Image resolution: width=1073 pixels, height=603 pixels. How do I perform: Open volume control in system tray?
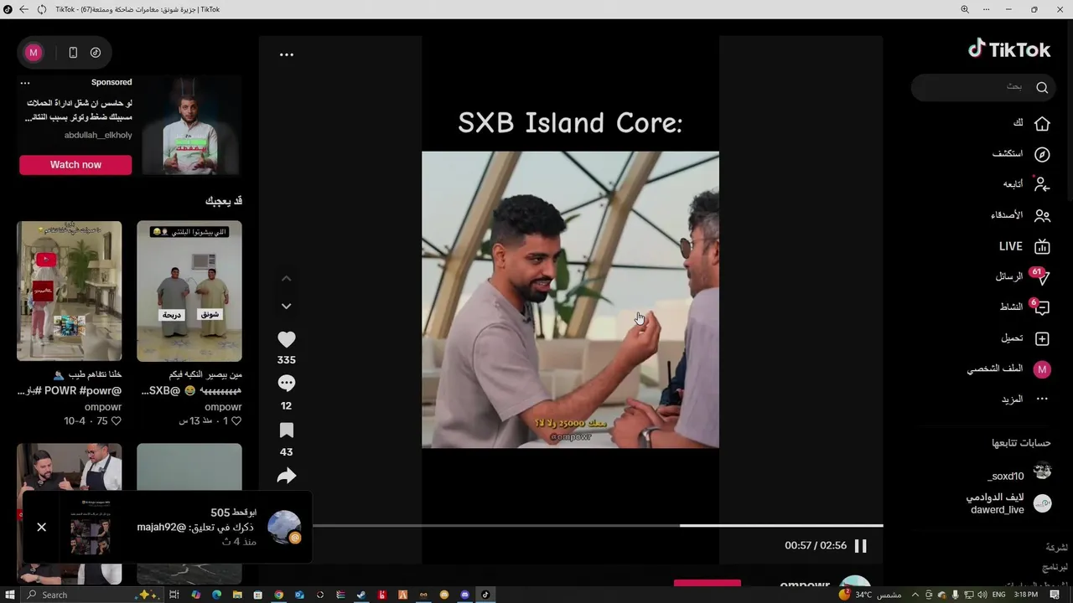click(x=982, y=595)
